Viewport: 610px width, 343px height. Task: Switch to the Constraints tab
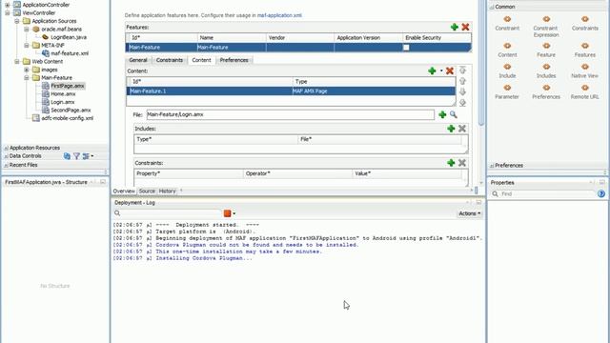(x=170, y=60)
